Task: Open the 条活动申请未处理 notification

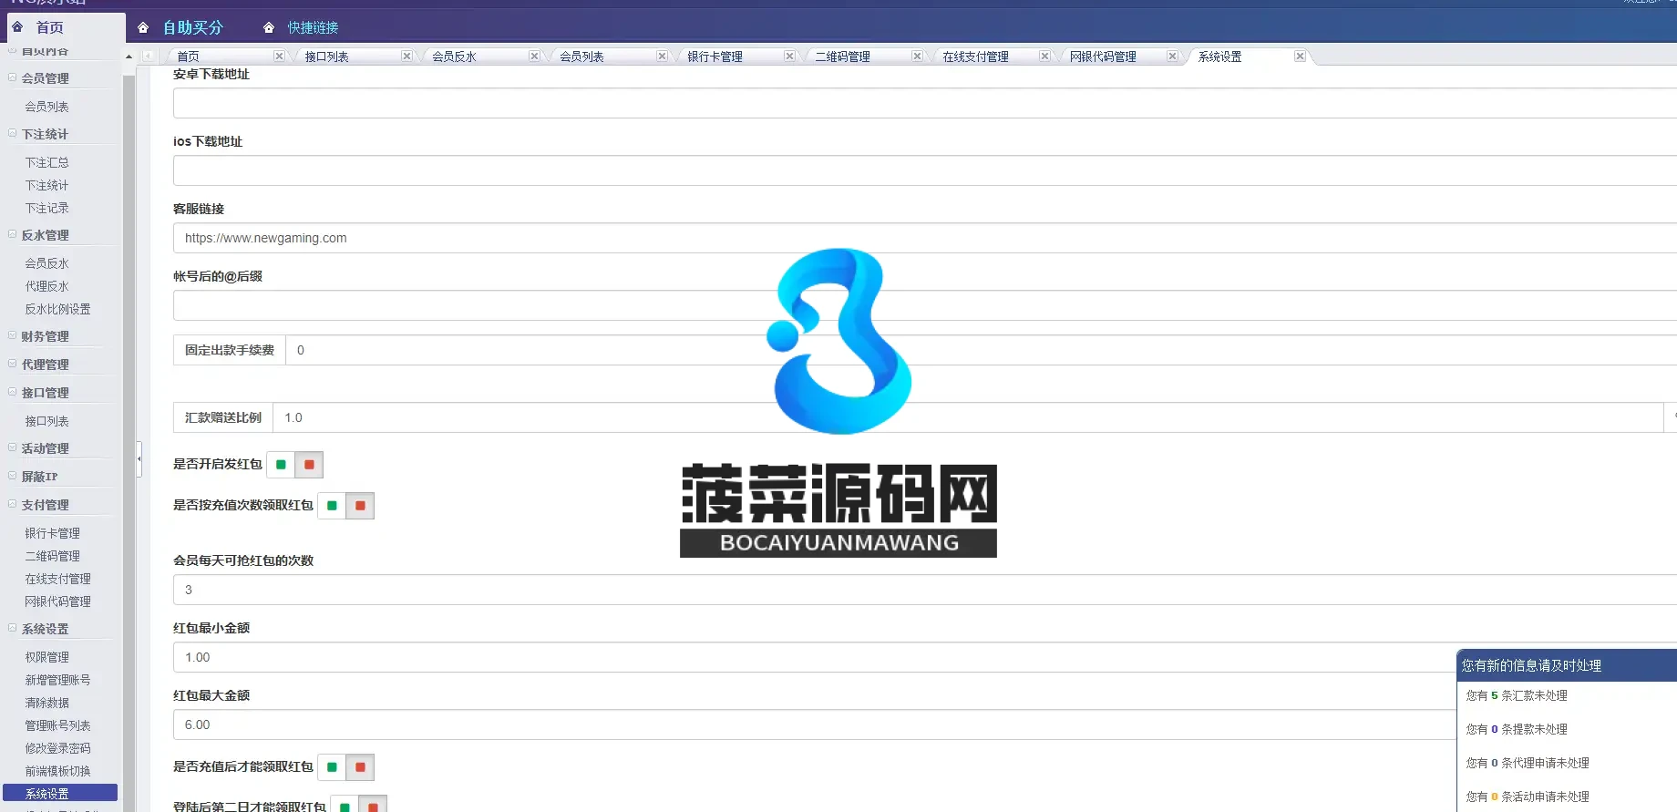Action: [1528, 797]
